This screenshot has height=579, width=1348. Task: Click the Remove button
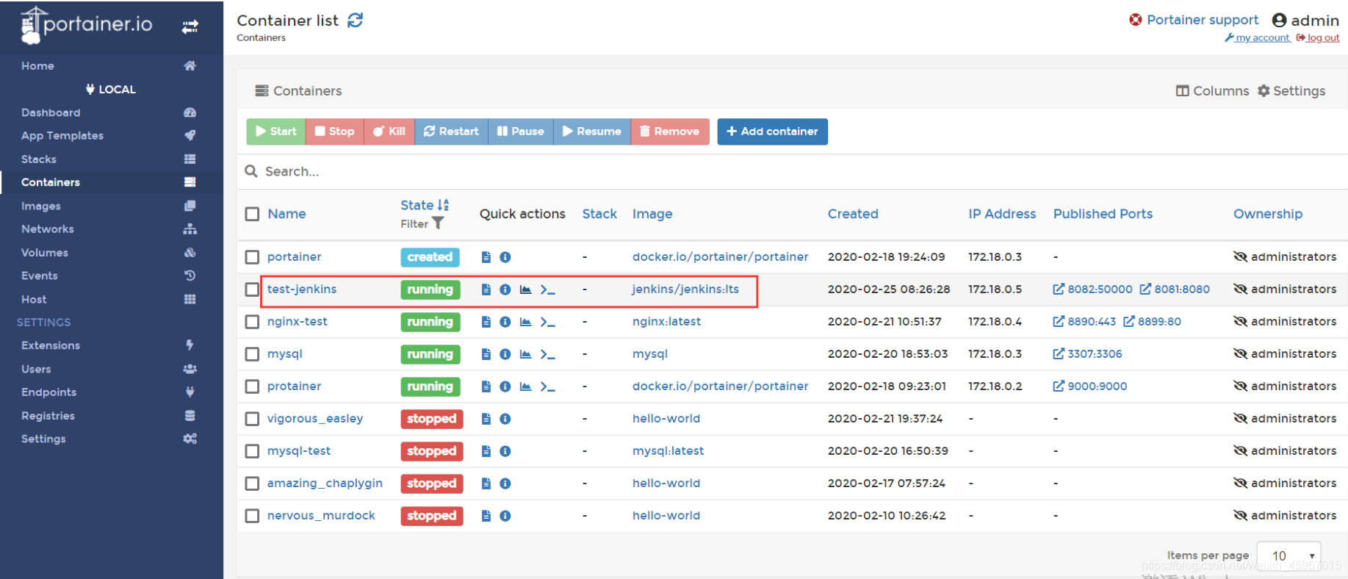pos(670,132)
